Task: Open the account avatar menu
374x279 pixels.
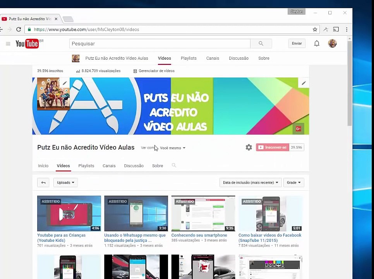Action: (x=332, y=43)
